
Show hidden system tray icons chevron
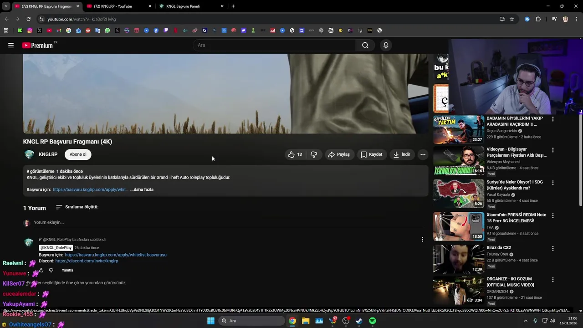tap(525, 321)
